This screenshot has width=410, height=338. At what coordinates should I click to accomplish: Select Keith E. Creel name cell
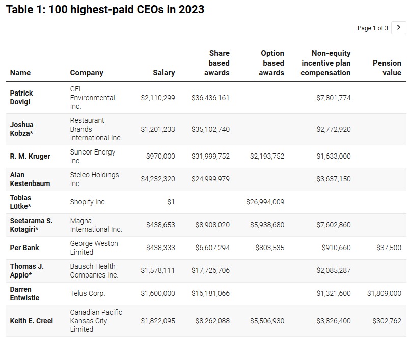(32, 321)
